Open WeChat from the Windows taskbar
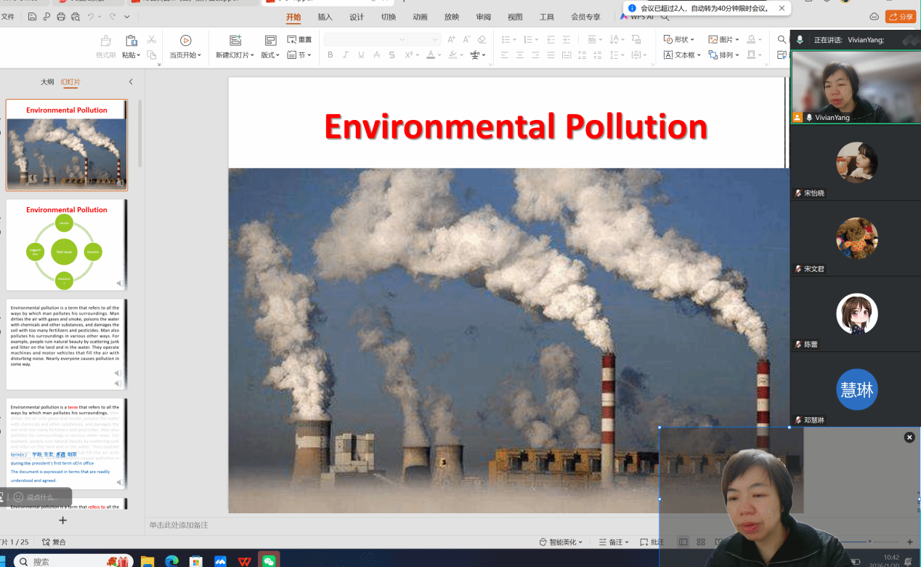Screen dimensions: 921x567 coord(269,560)
